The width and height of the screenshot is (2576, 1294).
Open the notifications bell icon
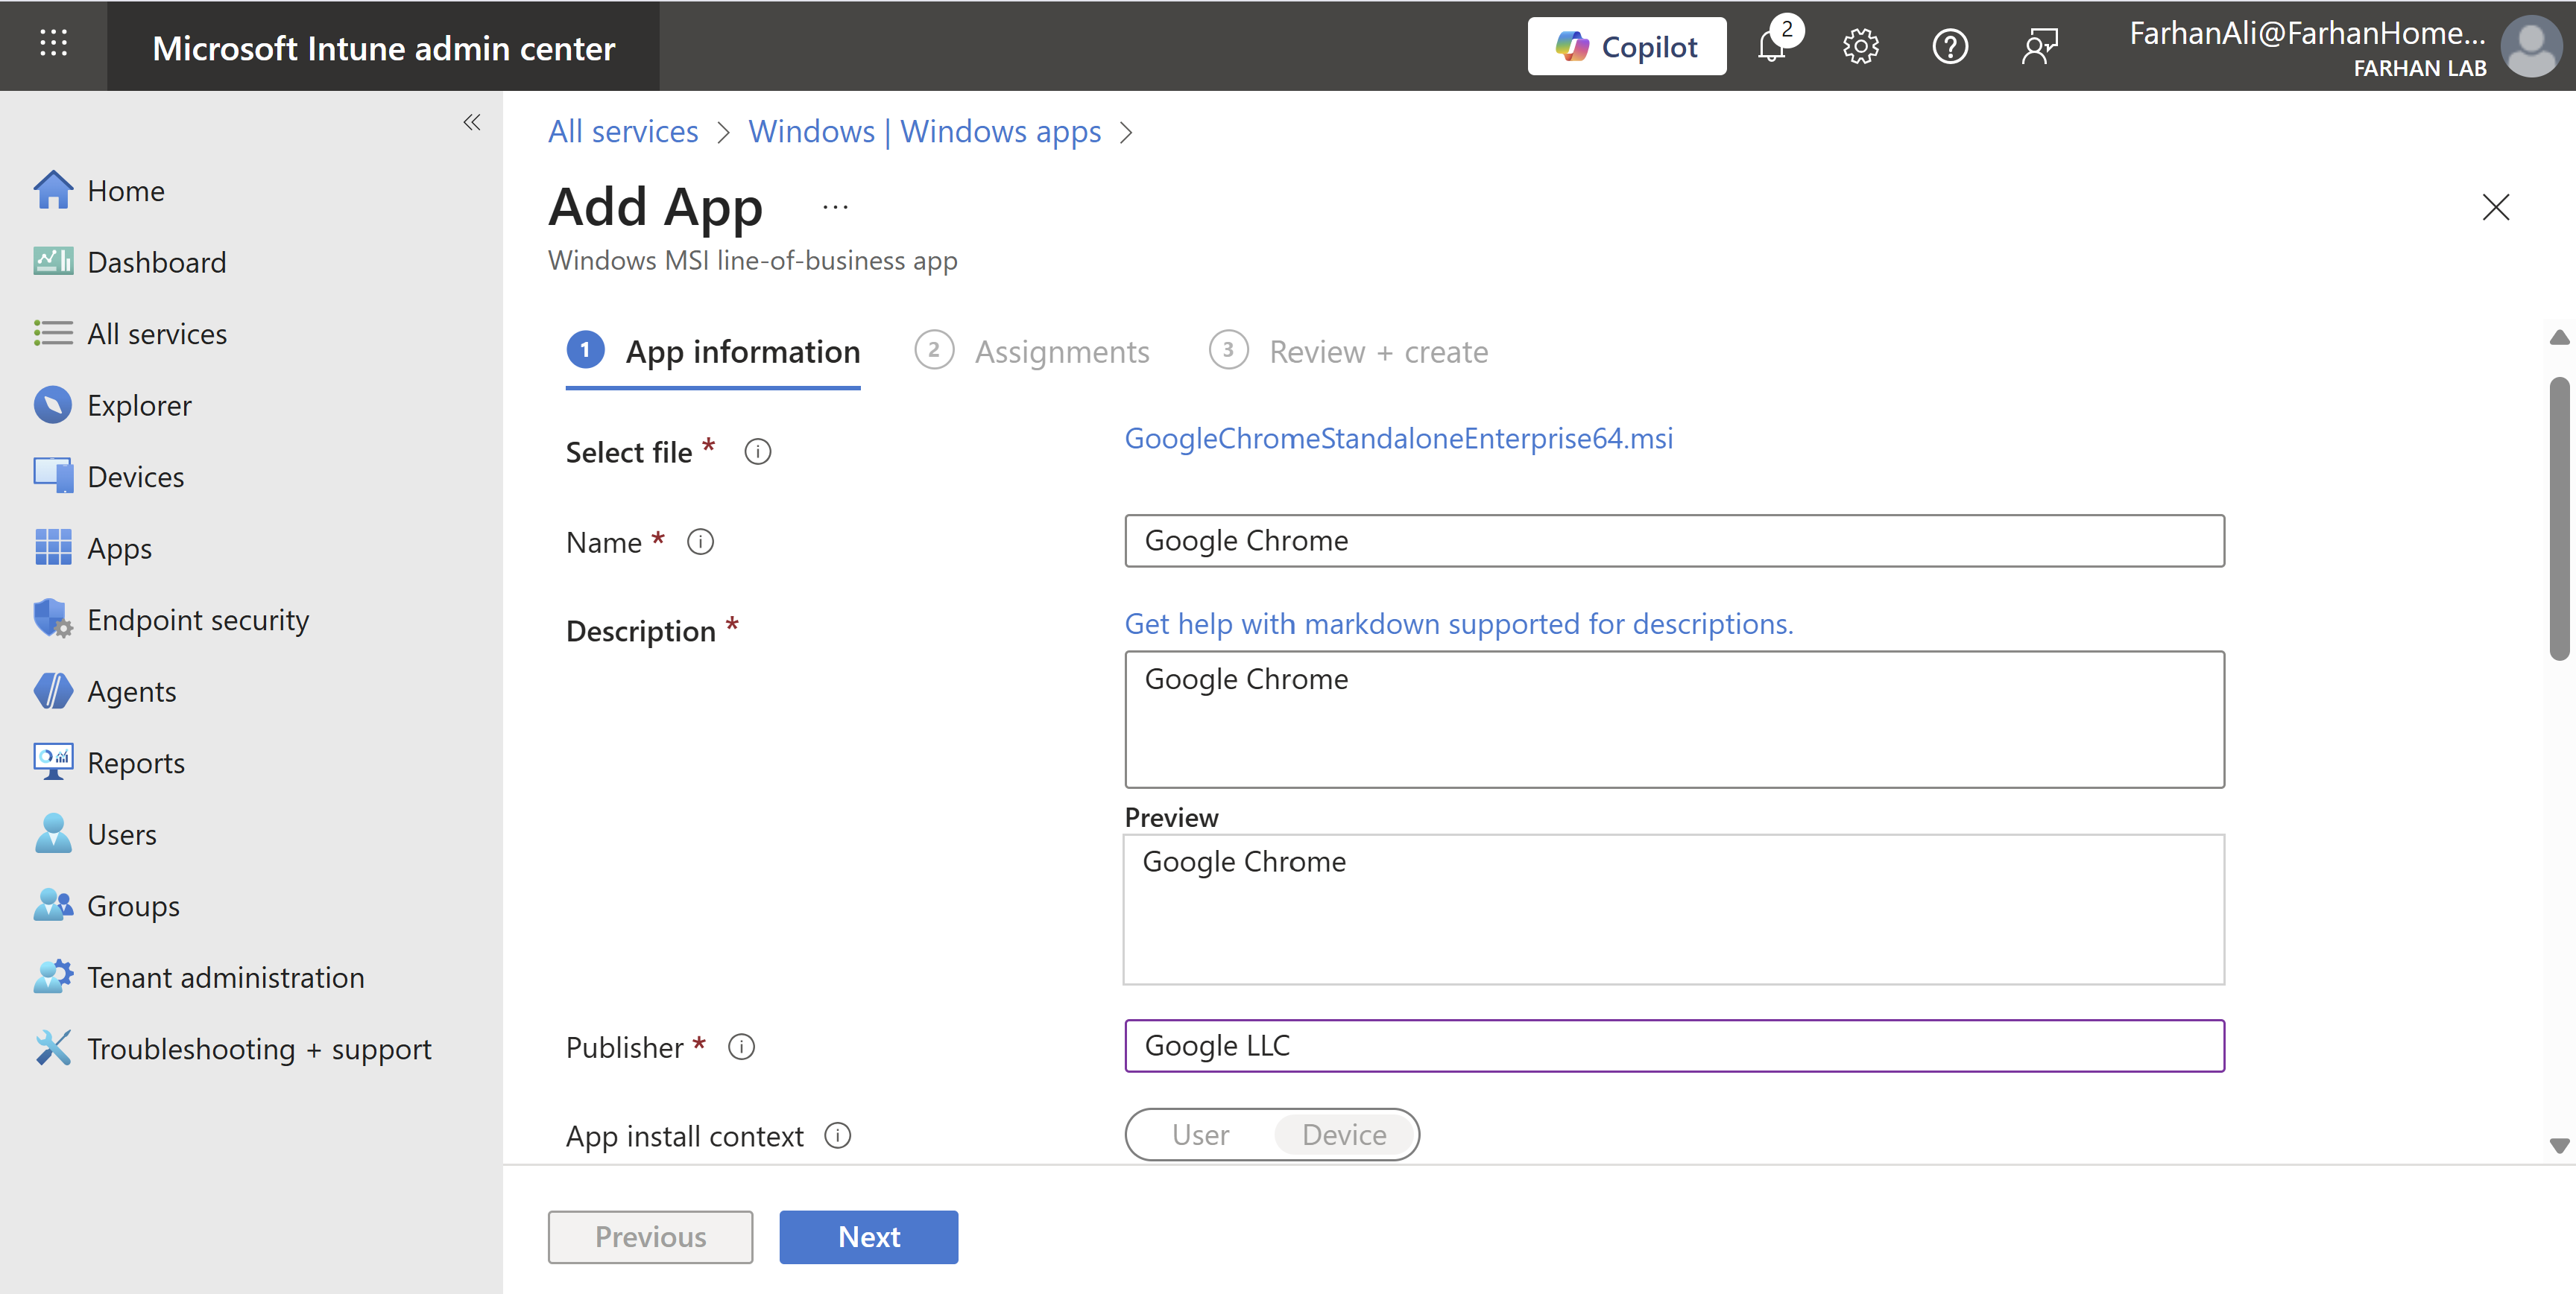tap(1772, 47)
